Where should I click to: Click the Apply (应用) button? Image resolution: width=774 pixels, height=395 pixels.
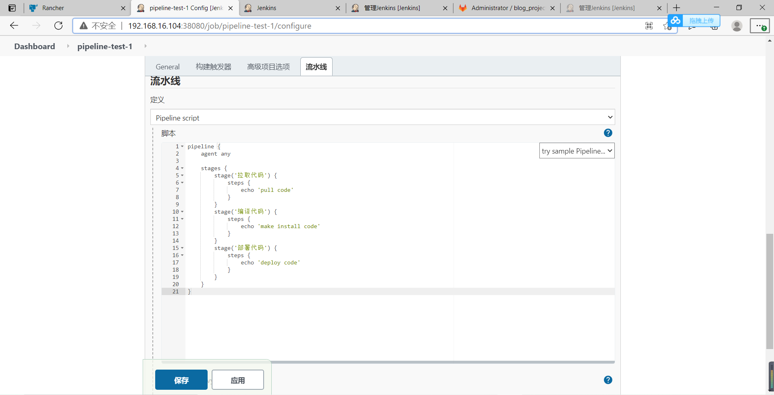[238, 380]
